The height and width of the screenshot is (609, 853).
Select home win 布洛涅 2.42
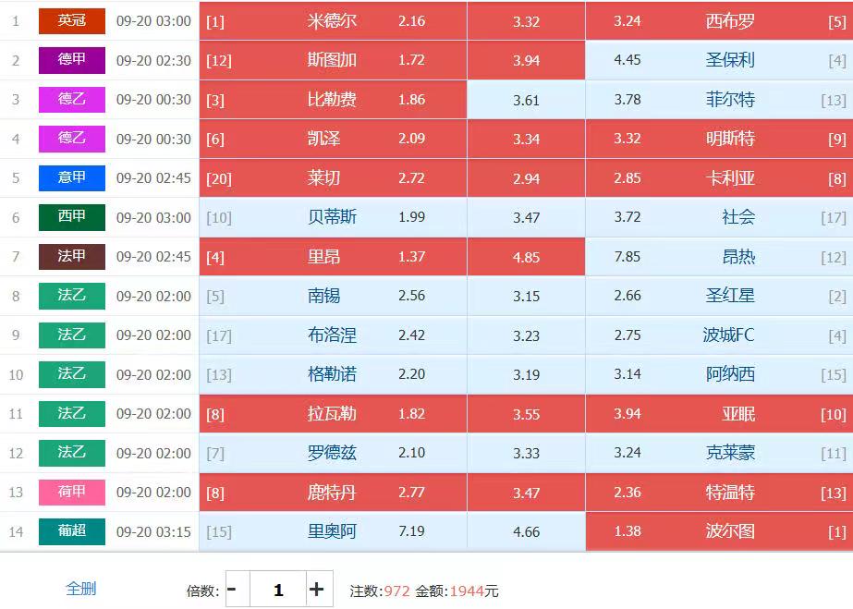pos(333,335)
